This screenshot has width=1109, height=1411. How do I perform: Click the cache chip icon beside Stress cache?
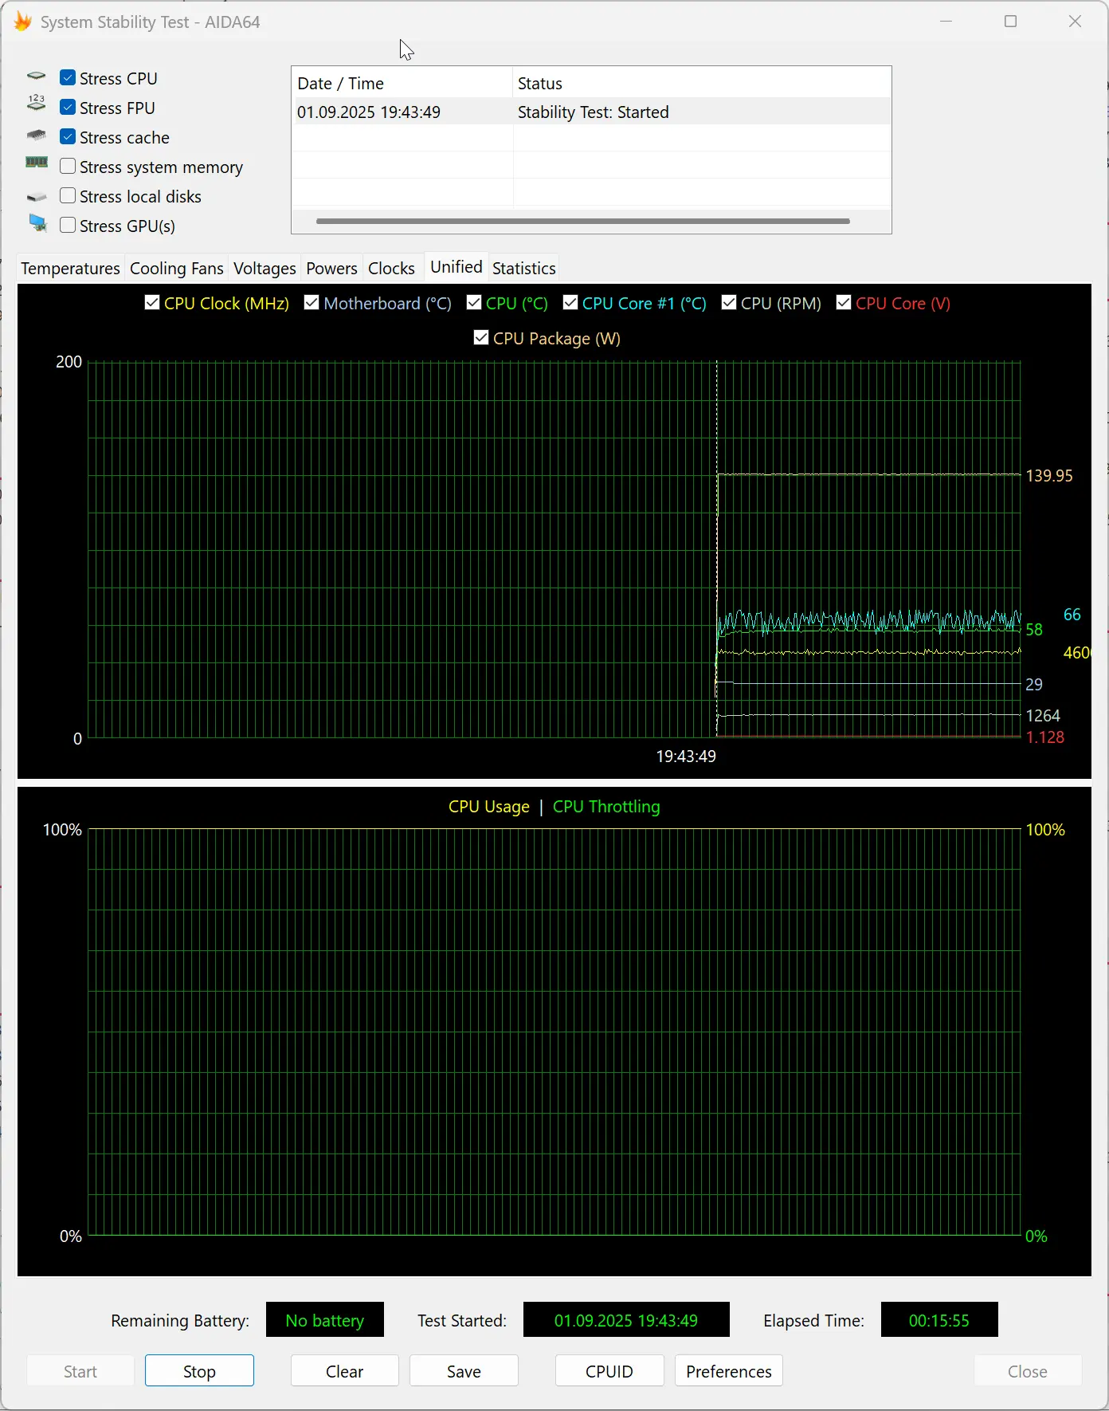coord(37,136)
